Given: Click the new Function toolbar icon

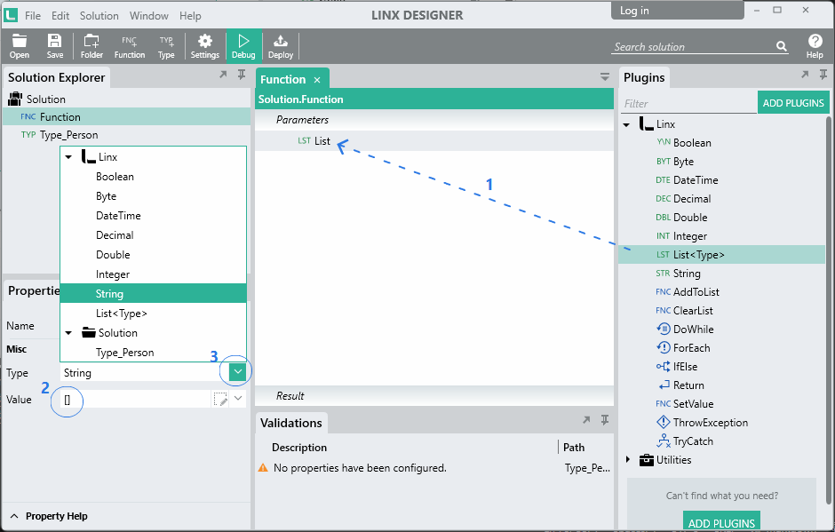Looking at the screenshot, I should tap(130, 41).
